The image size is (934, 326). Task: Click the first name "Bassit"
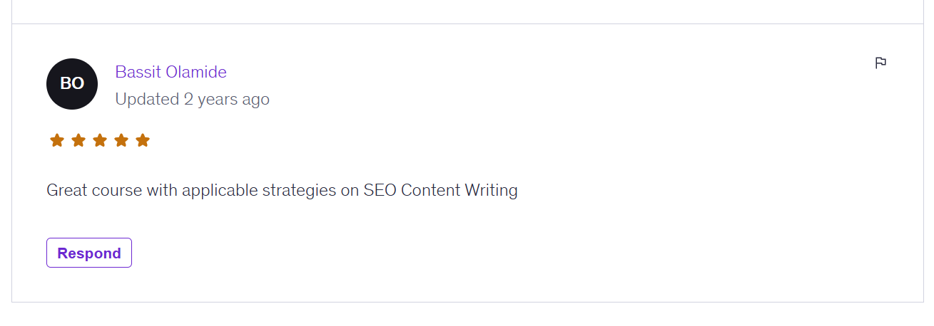[x=138, y=72]
